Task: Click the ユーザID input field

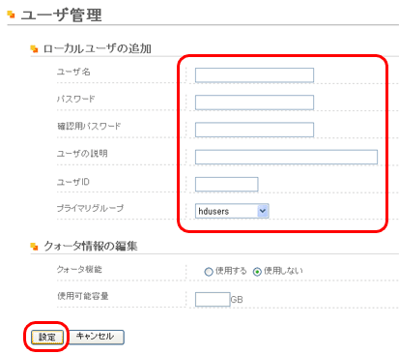Action: click(227, 185)
